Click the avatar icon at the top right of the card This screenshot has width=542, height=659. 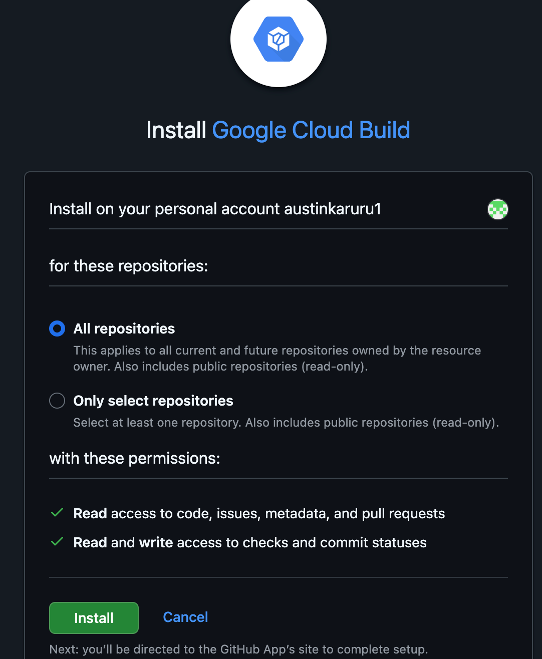coord(497,209)
